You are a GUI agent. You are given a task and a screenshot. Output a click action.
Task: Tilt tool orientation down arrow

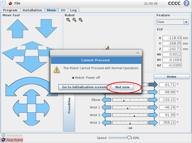tap(31, 119)
